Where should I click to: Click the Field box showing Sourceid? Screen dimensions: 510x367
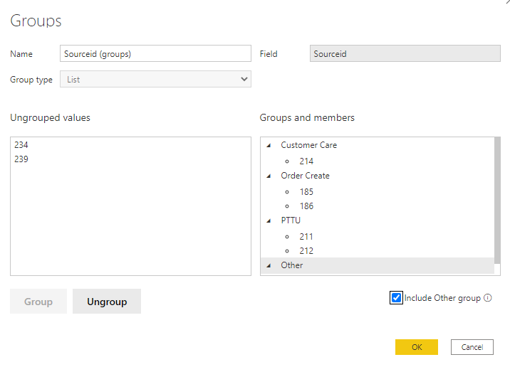point(405,53)
